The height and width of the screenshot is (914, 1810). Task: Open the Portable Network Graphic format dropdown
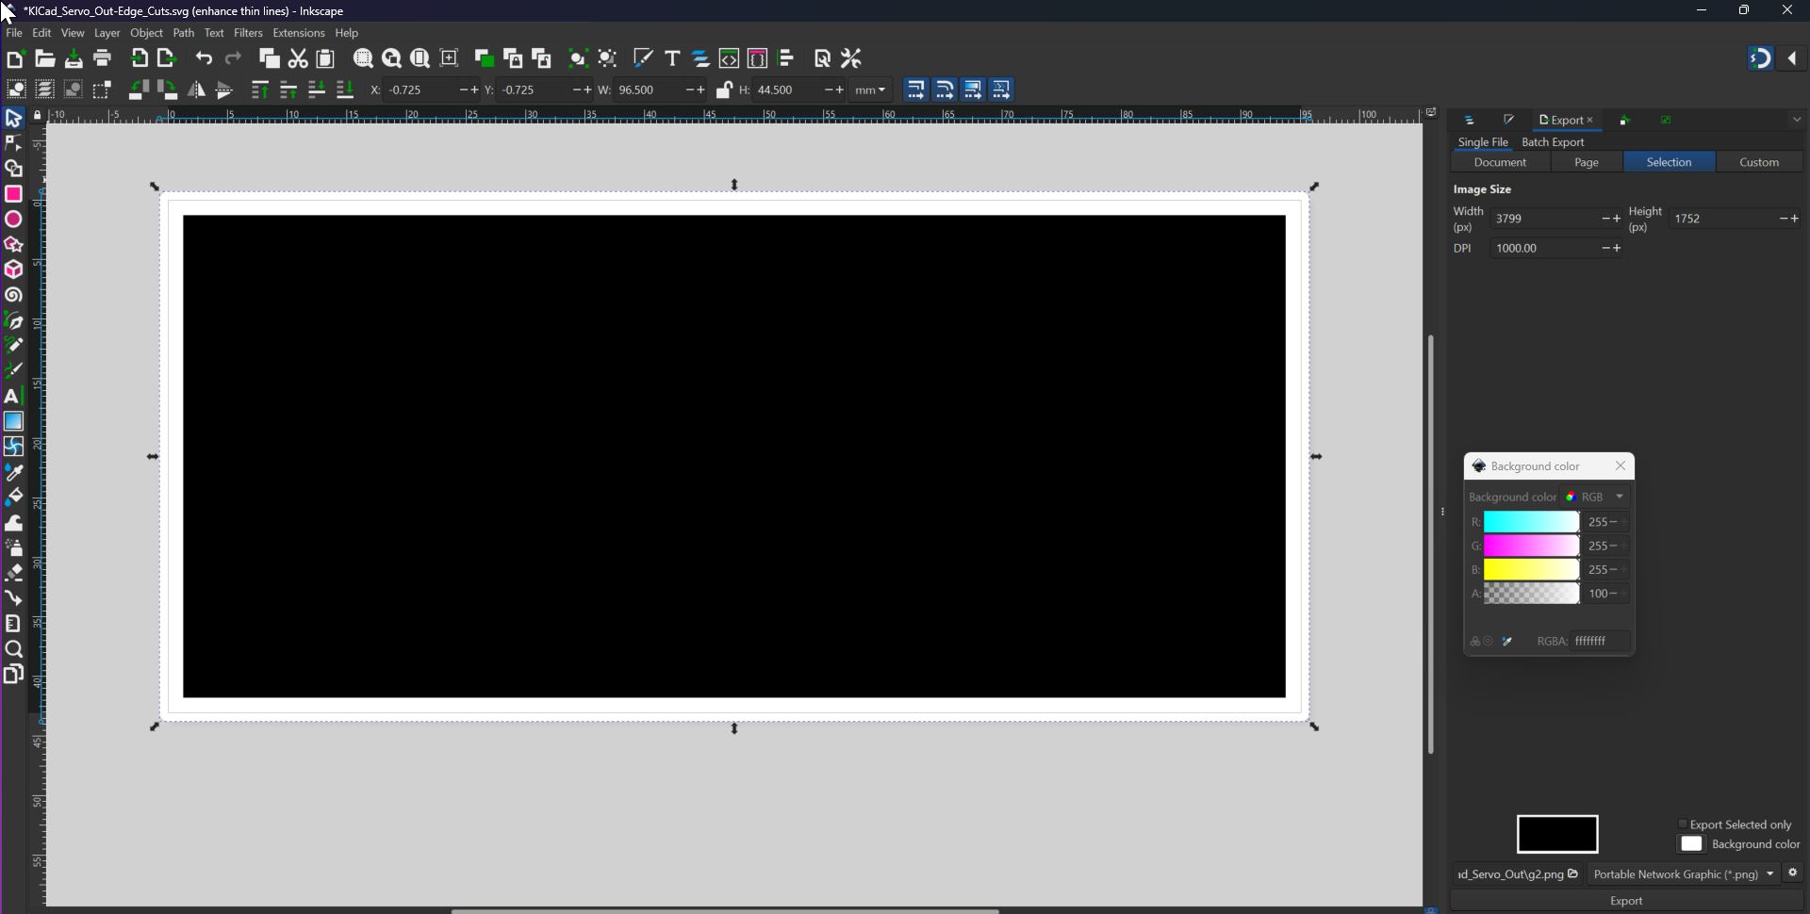pyautogui.click(x=1683, y=873)
